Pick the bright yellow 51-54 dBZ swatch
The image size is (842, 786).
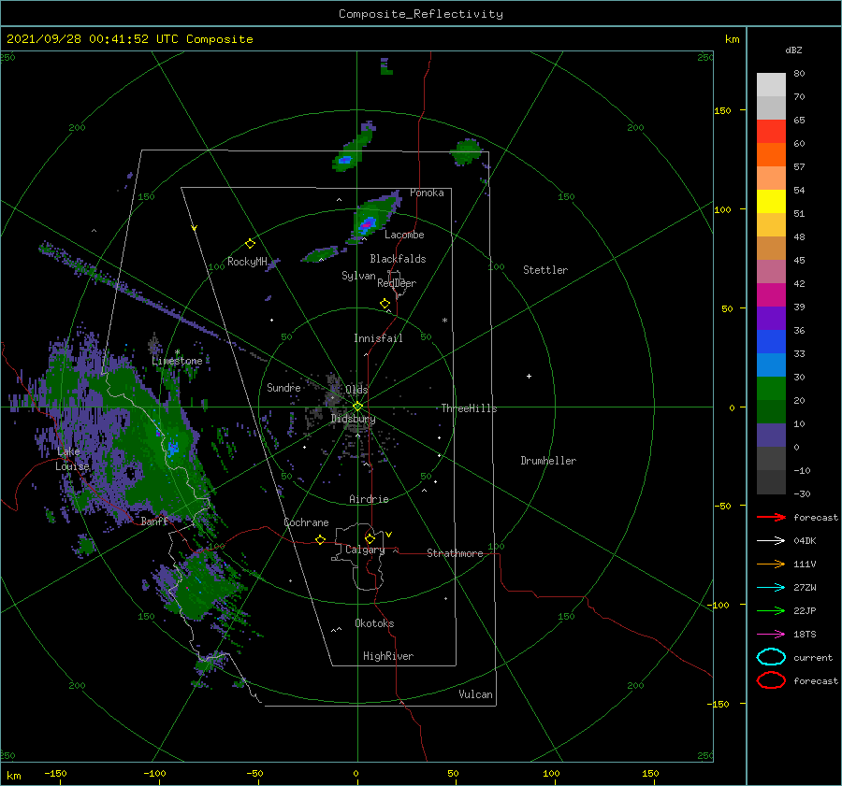tap(771, 202)
